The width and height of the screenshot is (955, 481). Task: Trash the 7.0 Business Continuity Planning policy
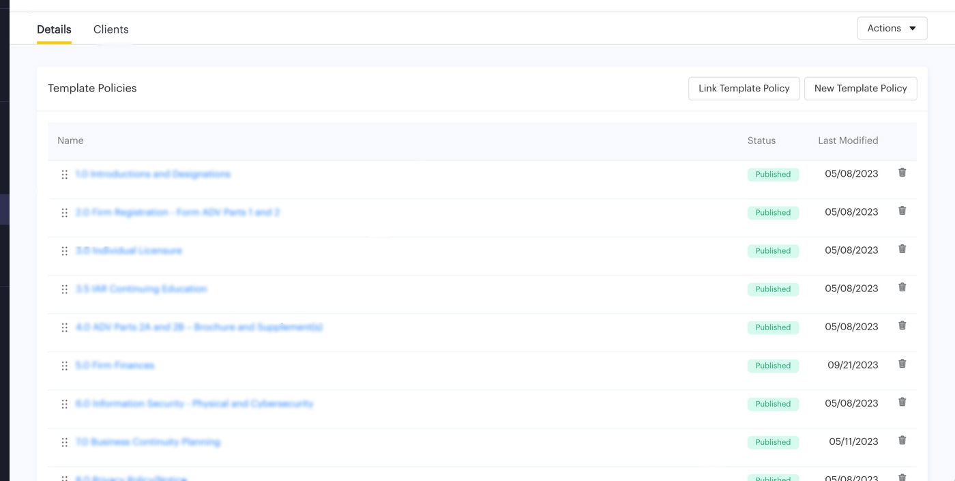click(902, 440)
